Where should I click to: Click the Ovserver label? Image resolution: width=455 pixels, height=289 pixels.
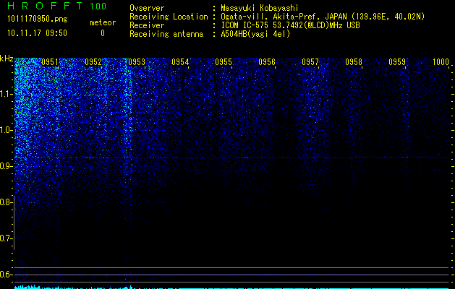(147, 8)
